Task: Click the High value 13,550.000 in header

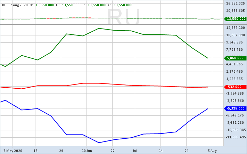Action: point(71,5)
